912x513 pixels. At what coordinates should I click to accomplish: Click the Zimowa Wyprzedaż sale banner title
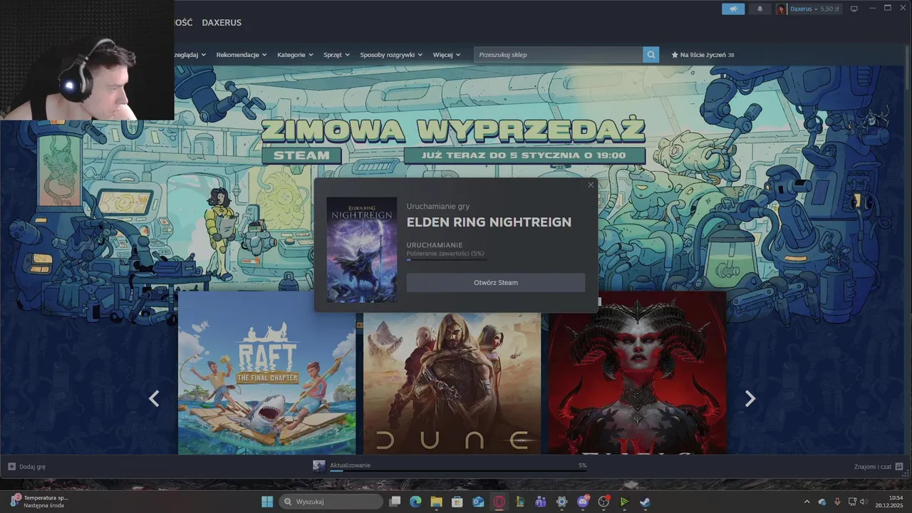453,130
